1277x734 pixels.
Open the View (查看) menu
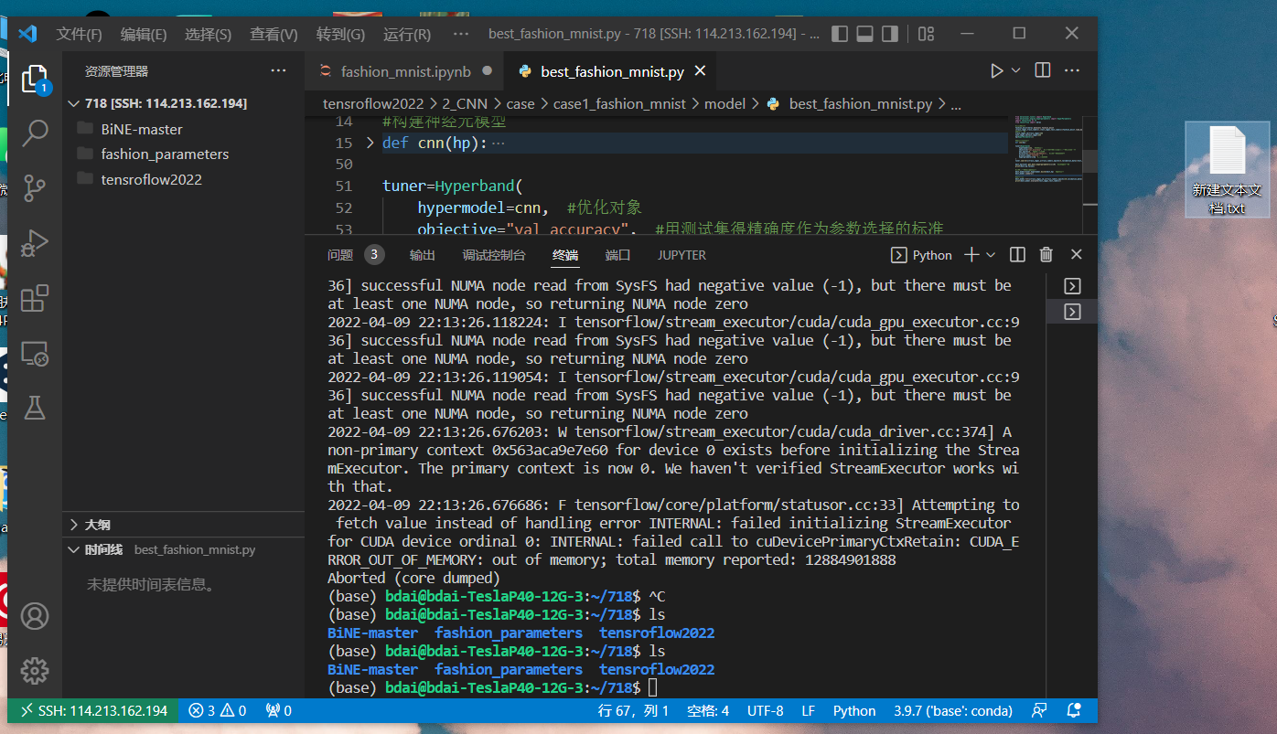click(274, 34)
